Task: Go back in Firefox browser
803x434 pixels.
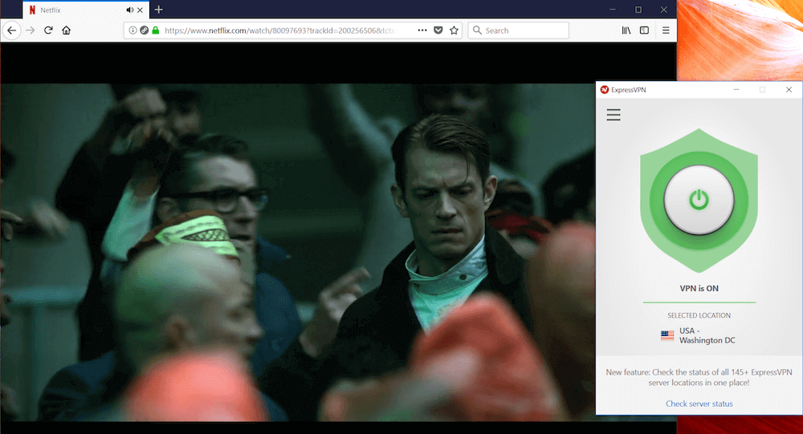Action: [11, 30]
